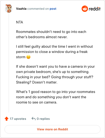Open the Vaahla username profile link
105x138 pixels.
click(x=21, y=9)
